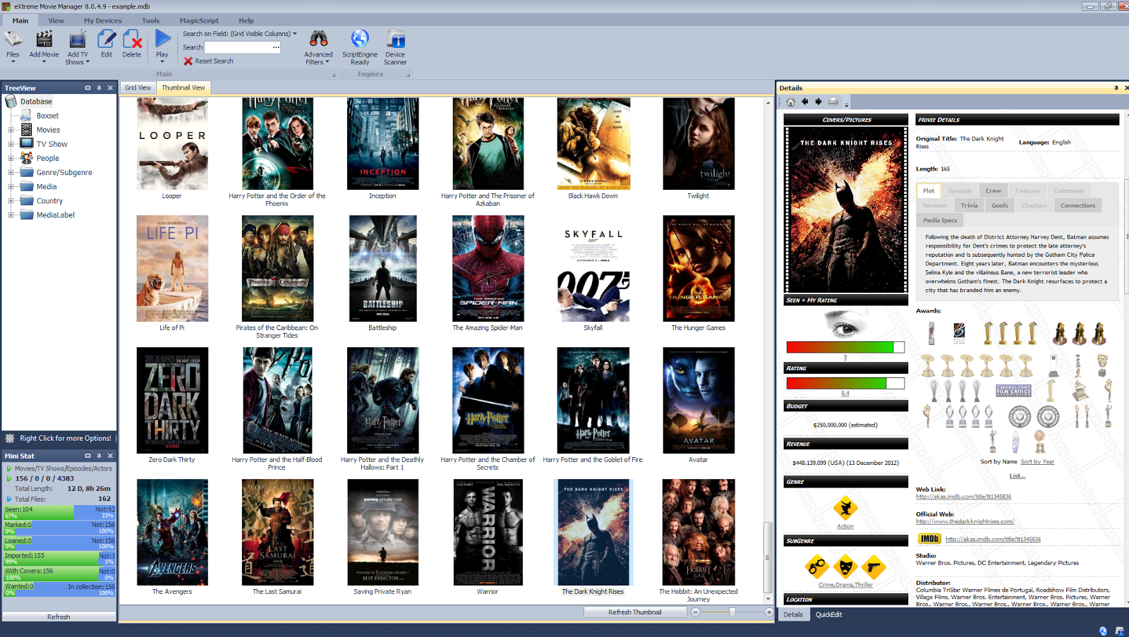The width and height of the screenshot is (1129, 637).
Task: Click the Crime, Drama, Thriller subgenre link
Action: 845,585
